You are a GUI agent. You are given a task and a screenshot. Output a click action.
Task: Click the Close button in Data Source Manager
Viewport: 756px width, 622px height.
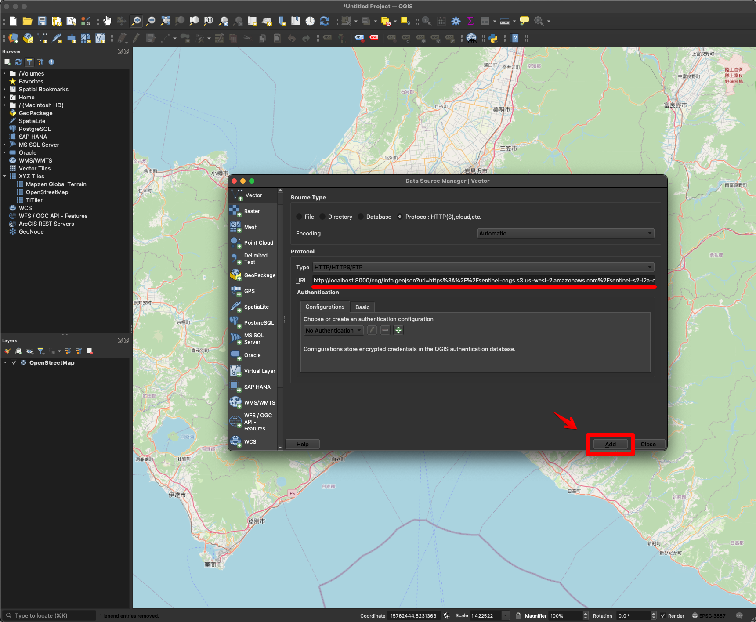point(648,444)
